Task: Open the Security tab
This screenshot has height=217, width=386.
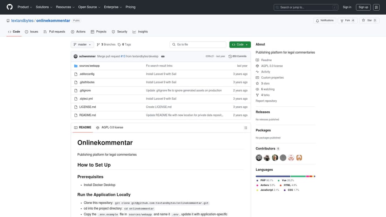Action: (120, 32)
